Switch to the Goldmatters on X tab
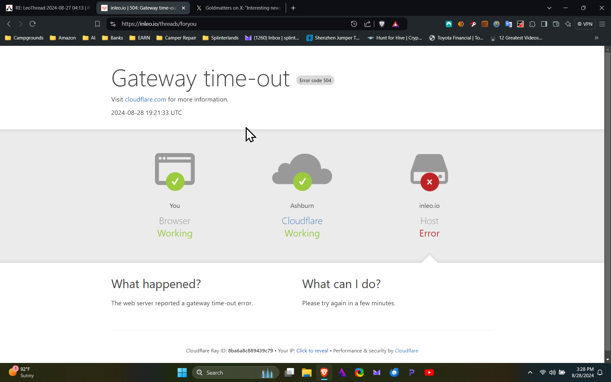Viewport: 611px width, 382px height. pos(239,8)
